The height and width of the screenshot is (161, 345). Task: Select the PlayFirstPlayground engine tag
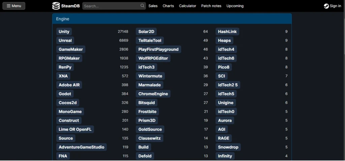click(158, 49)
